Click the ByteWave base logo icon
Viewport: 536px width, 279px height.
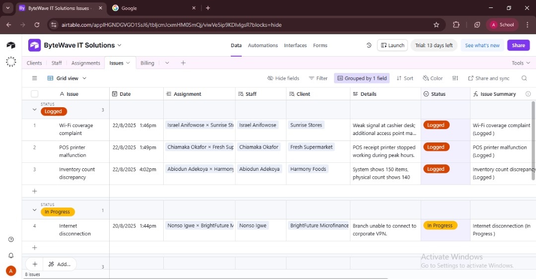tap(34, 45)
